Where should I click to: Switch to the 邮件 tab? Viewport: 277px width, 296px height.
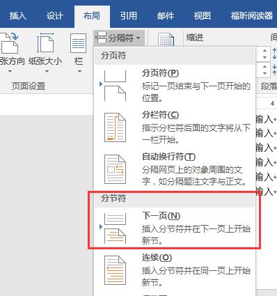(x=166, y=16)
